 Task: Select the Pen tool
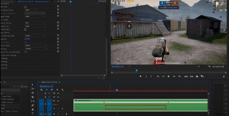(33, 105)
